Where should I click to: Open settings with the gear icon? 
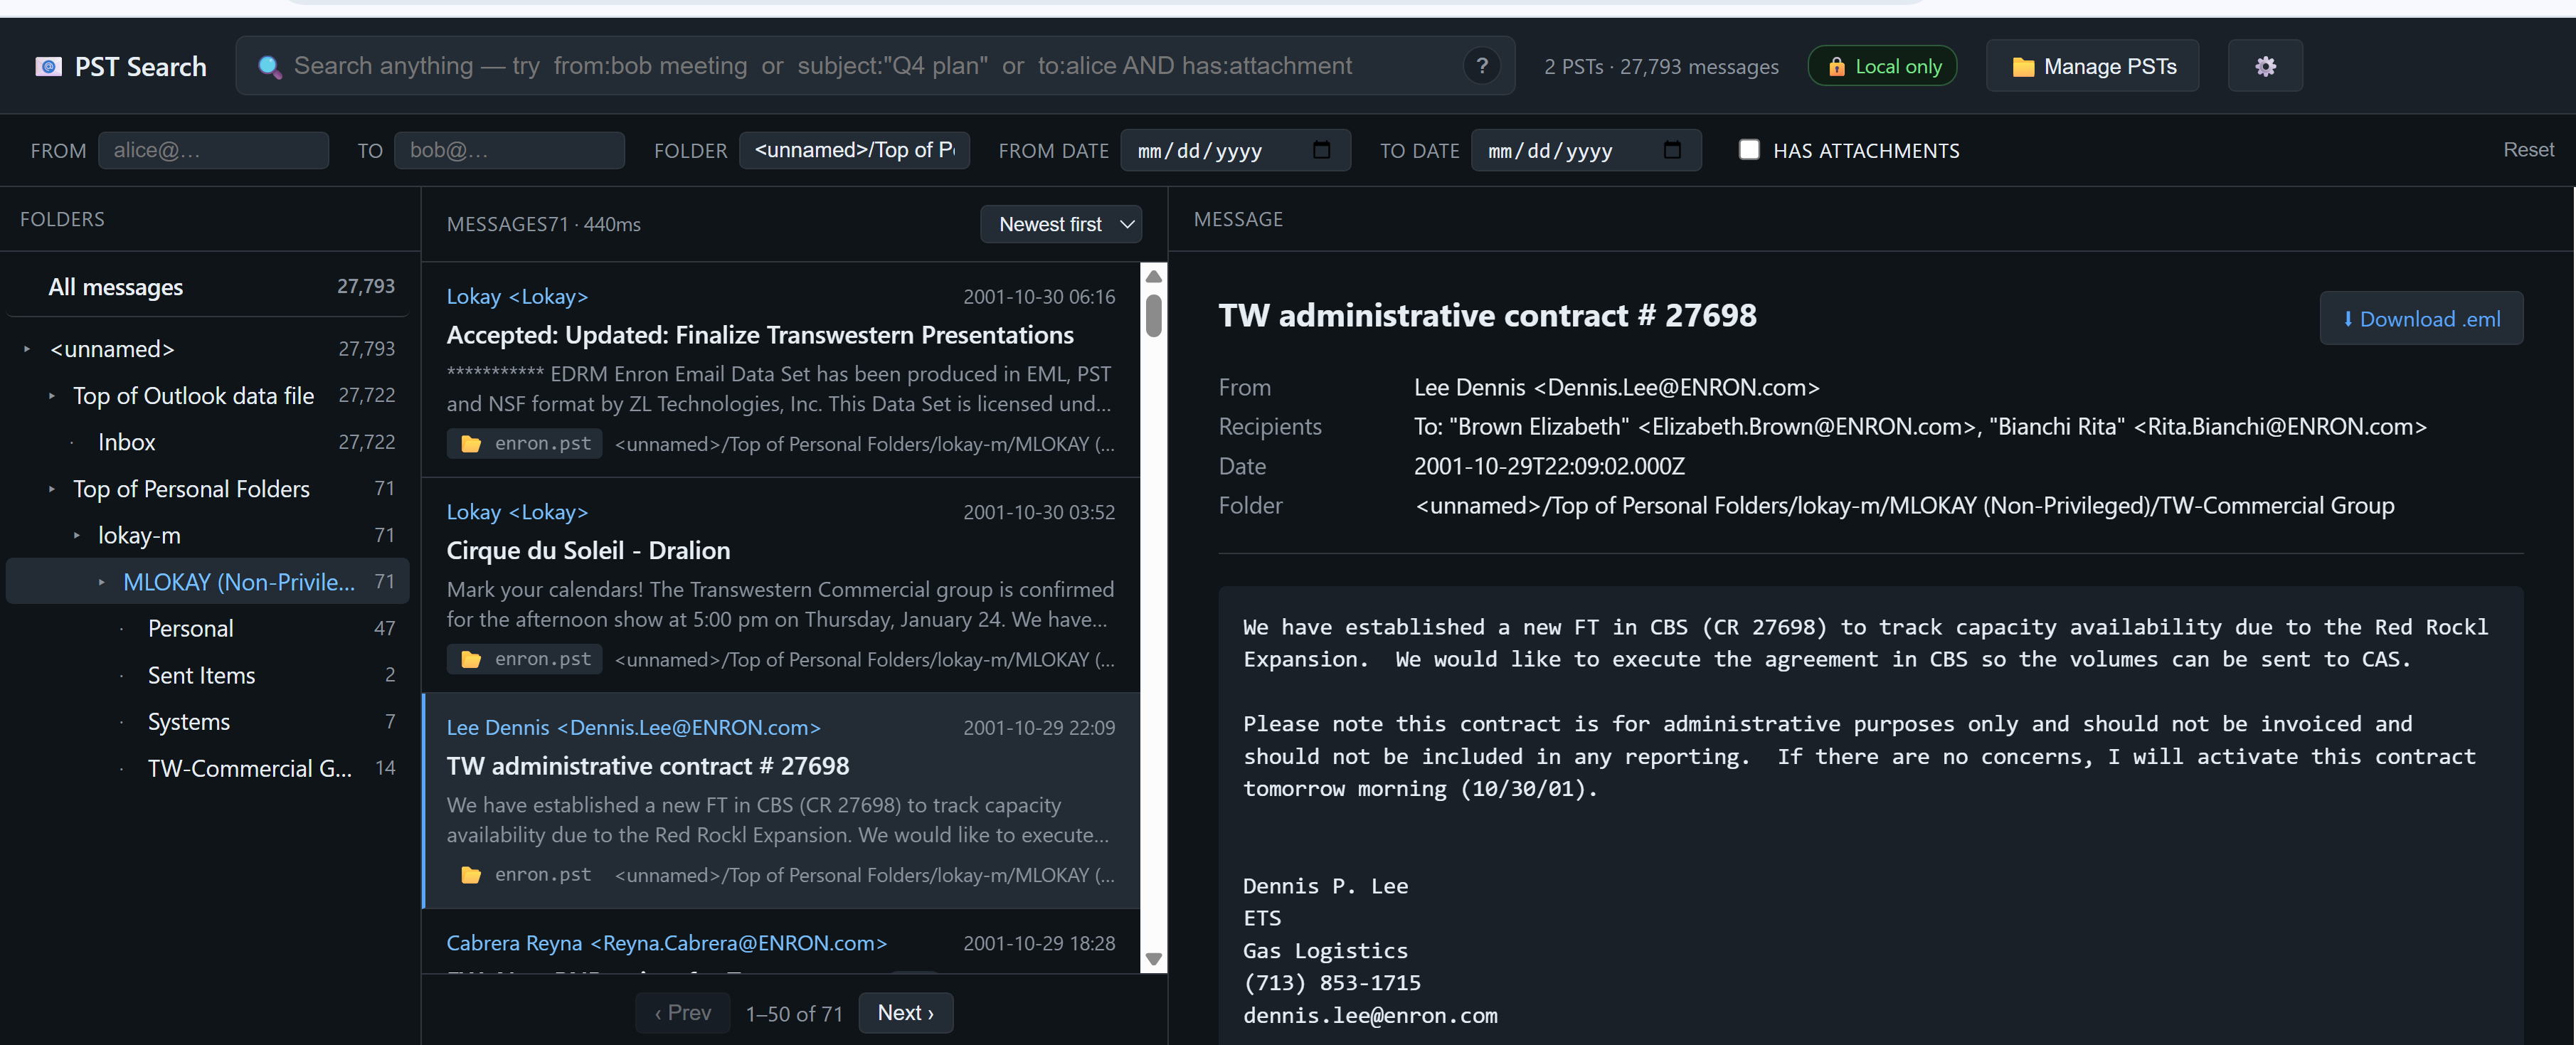2265,66
